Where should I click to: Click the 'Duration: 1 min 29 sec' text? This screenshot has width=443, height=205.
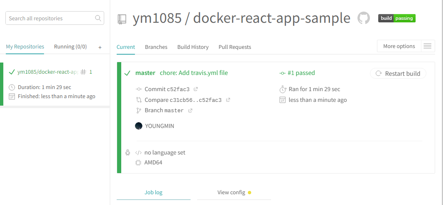tap(44, 87)
